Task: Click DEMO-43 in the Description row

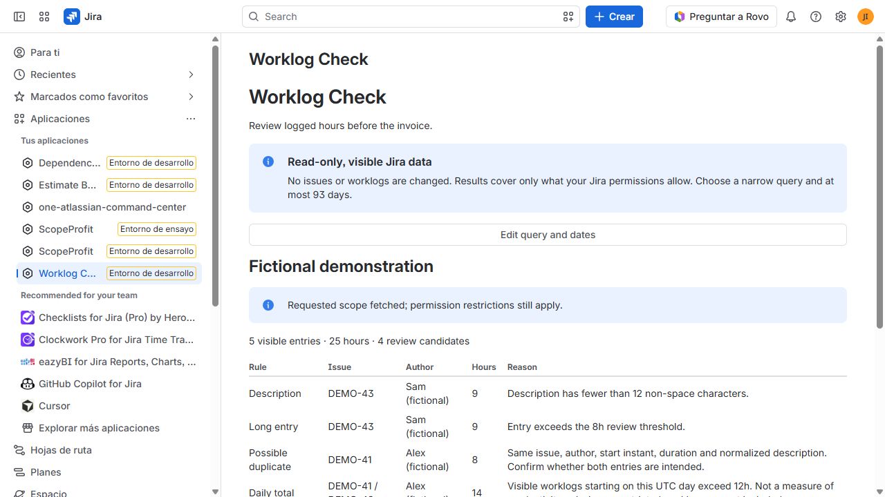Action: (x=351, y=393)
